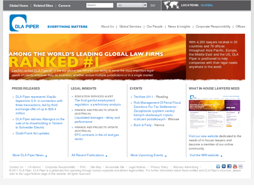The height and width of the screenshot is (191, 254).
Task: Click the EVENTS heading
Action: tap(136, 88)
